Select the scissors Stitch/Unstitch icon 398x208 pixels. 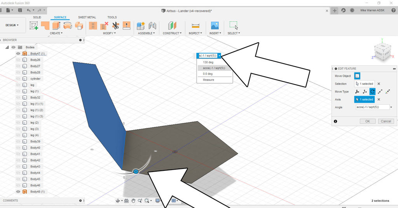(x=115, y=26)
